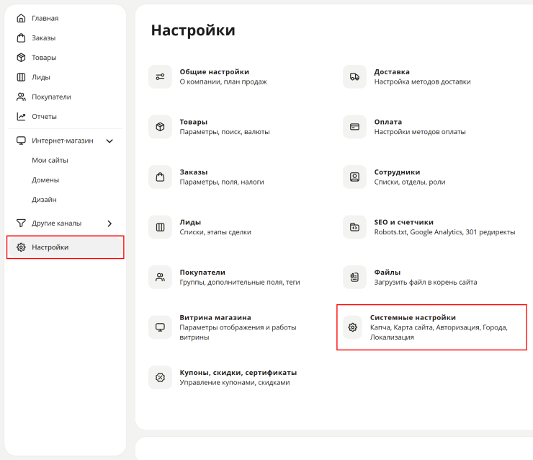Open Сотрудники settings link
Screen dimensions: 533x460
coord(398,172)
